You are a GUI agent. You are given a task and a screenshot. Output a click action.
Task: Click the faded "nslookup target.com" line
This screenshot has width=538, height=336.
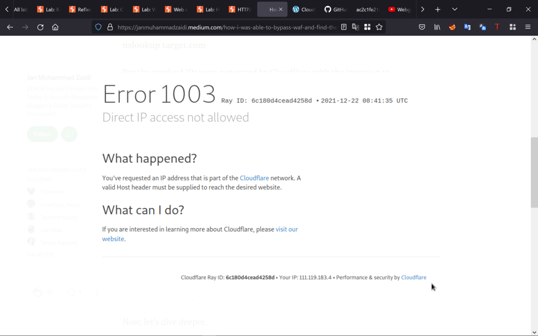[x=164, y=45]
